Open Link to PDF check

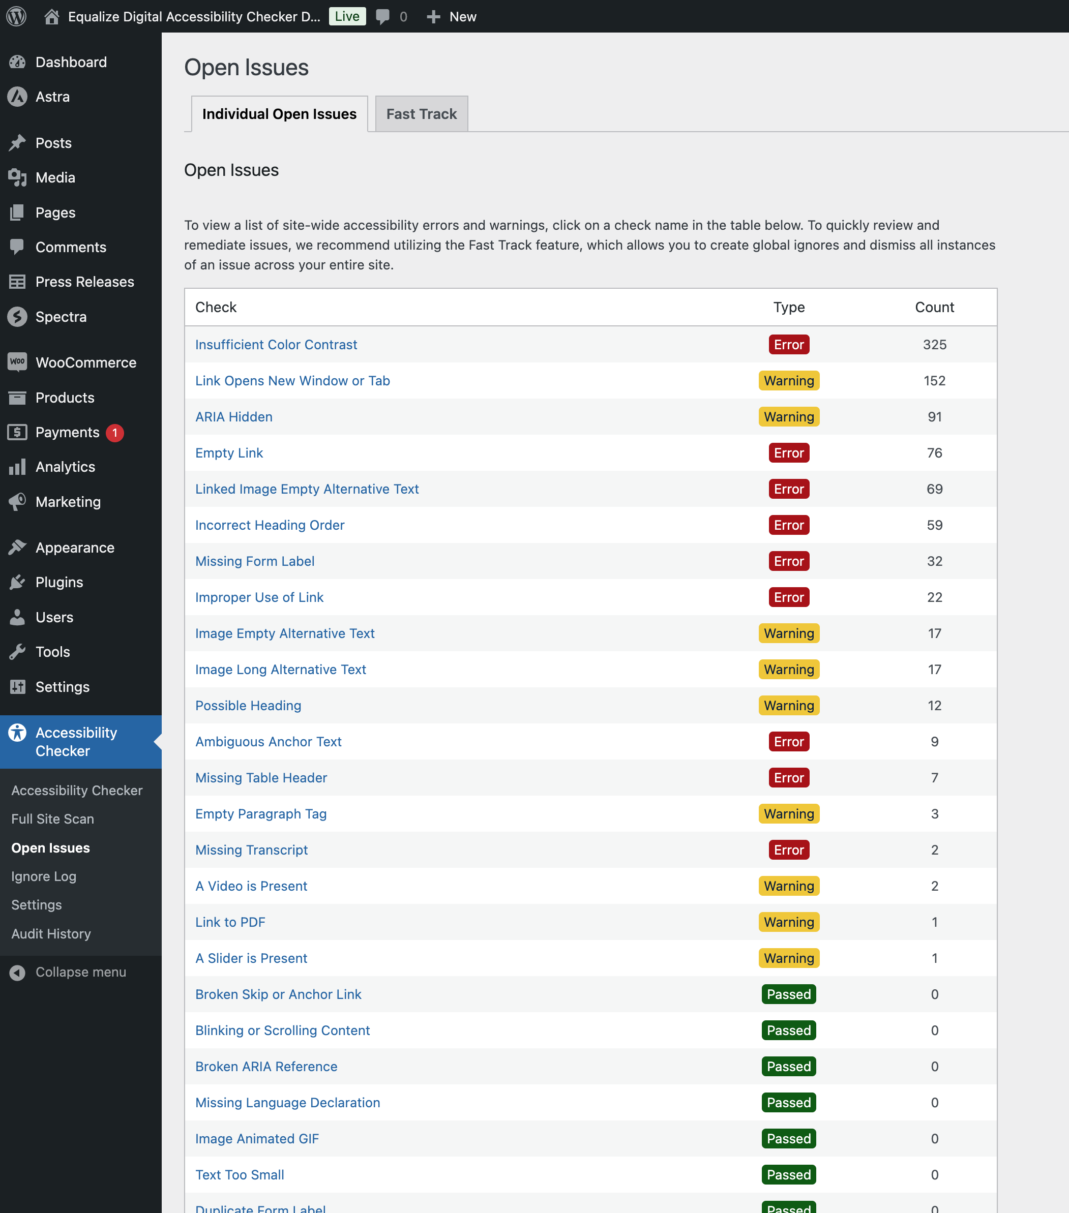pos(230,922)
